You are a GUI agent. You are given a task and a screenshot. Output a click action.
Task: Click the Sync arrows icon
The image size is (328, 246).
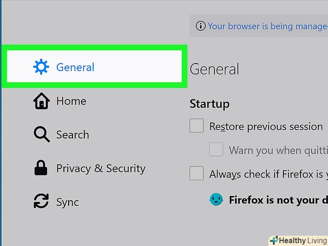41,202
